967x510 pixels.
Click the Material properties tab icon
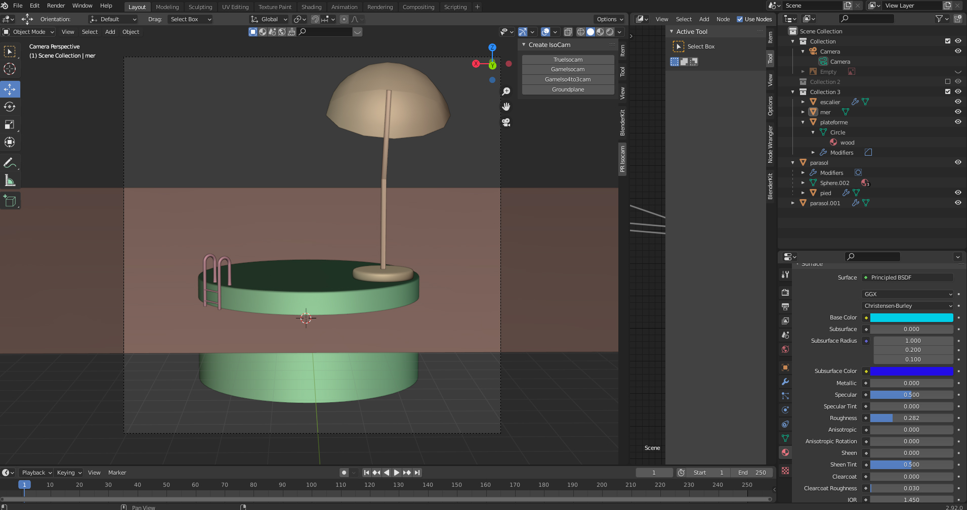point(785,452)
